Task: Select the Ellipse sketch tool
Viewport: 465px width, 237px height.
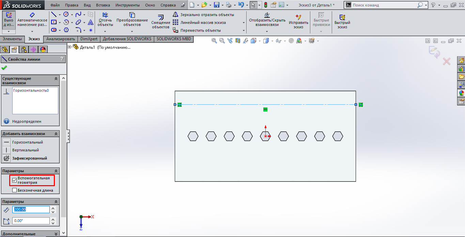Action: [x=78, y=22]
